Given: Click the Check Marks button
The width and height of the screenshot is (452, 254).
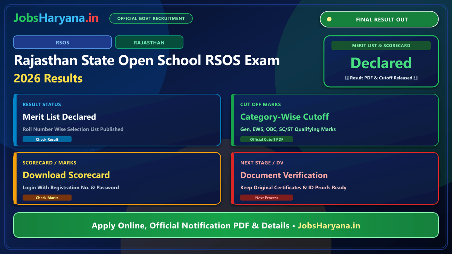Looking at the screenshot, I should click(x=47, y=198).
